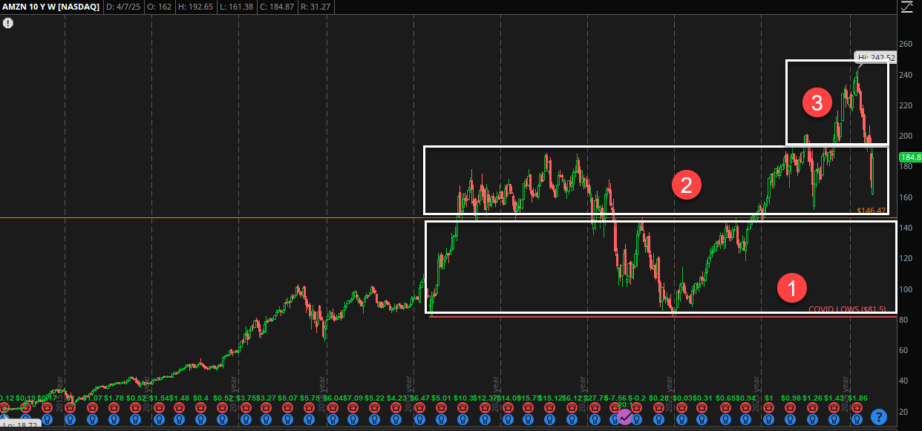This screenshot has width=922, height=431.
Task: Click the blue lightbulb icon under $0.31
Action: pyautogui.click(x=702, y=419)
